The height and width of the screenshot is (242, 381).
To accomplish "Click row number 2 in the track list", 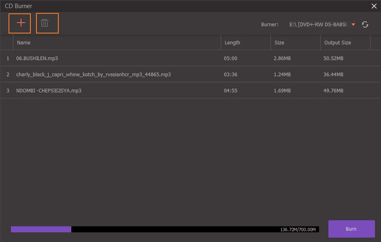I will 8,74.
